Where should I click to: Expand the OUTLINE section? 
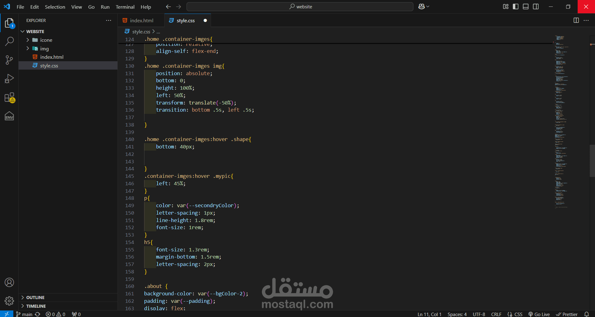point(23,298)
